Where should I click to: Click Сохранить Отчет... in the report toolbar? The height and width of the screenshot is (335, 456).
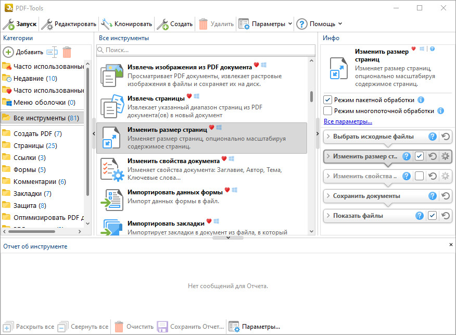191,327
